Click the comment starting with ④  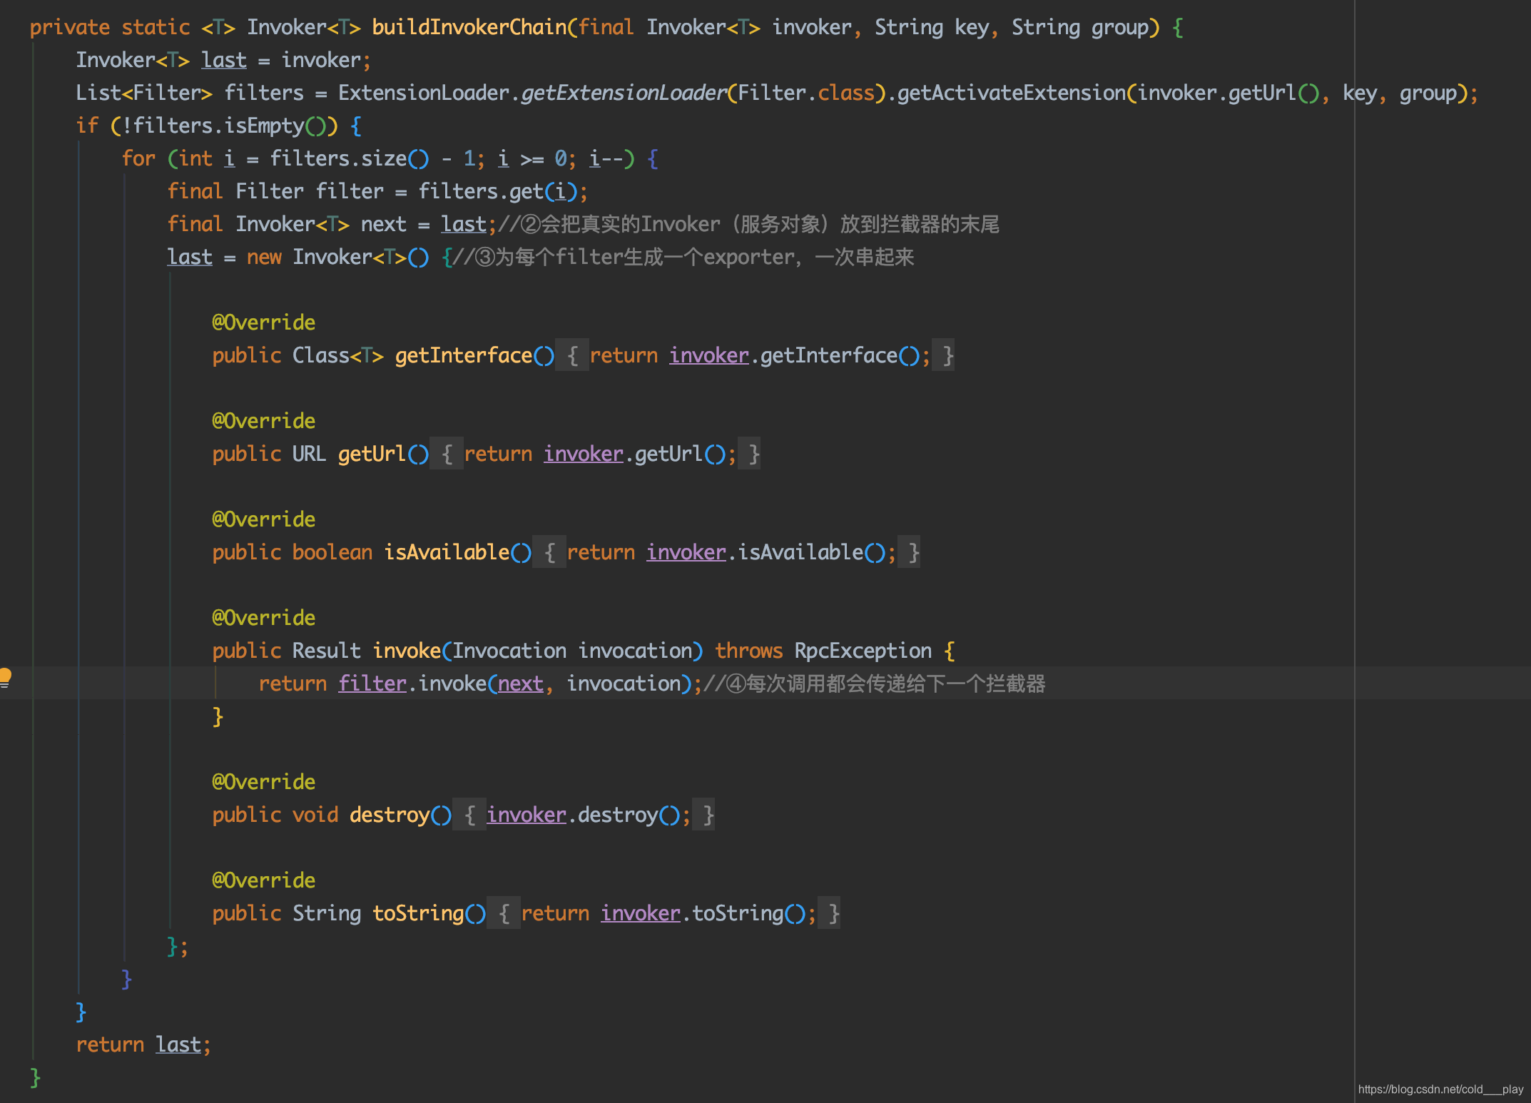click(875, 683)
